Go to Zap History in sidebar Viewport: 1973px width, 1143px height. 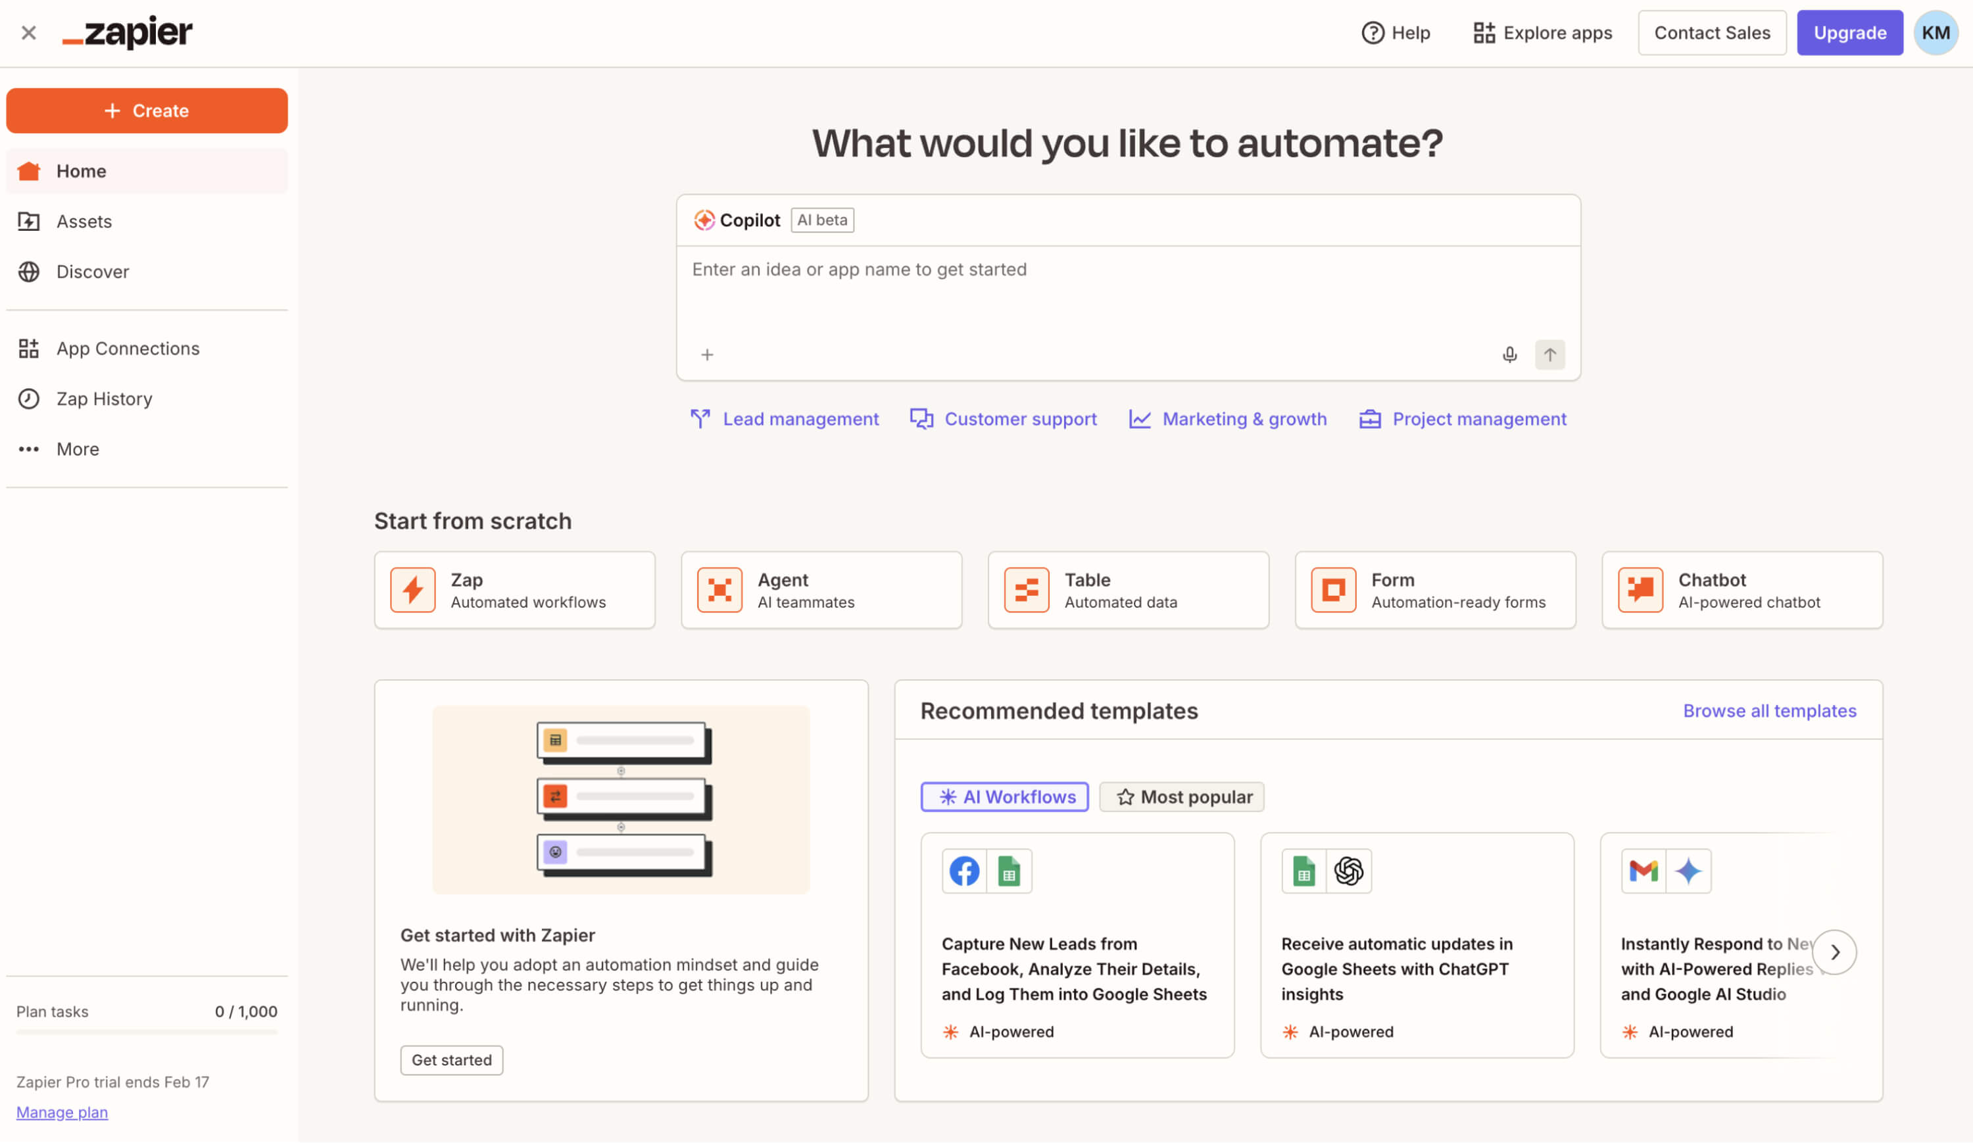(x=104, y=399)
